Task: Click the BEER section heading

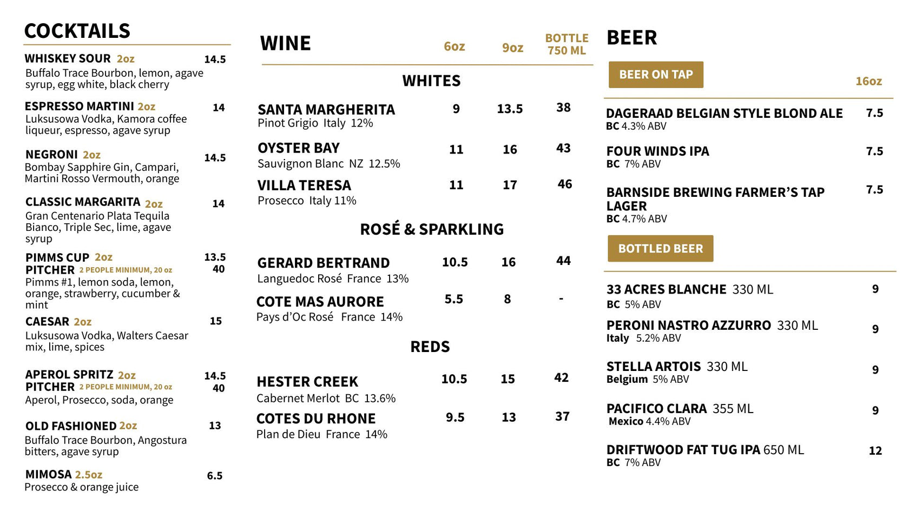Action: click(x=632, y=38)
